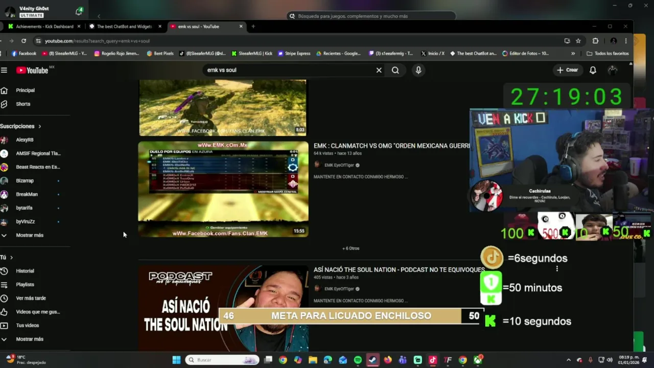
Task: Open Spotify from the taskbar
Action: click(358, 360)
